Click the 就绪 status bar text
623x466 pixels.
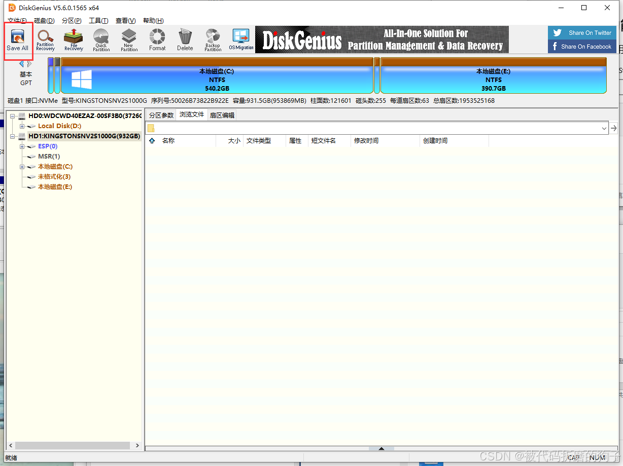coord(11,458)
